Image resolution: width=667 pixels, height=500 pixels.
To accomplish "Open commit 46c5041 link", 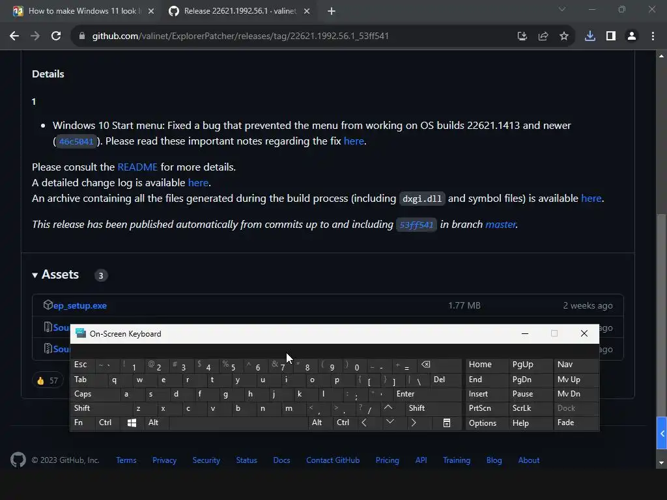I will point(76,141).
